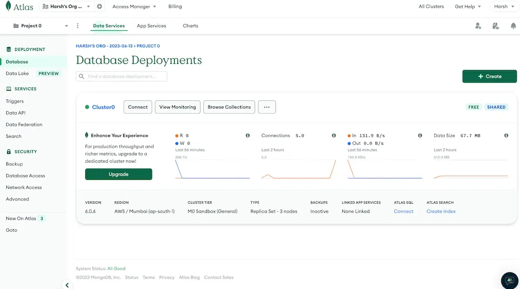This screenshot has height=289, width=520.
Task: Open Data API in the sidebar
Action: [x=16, y=113]
